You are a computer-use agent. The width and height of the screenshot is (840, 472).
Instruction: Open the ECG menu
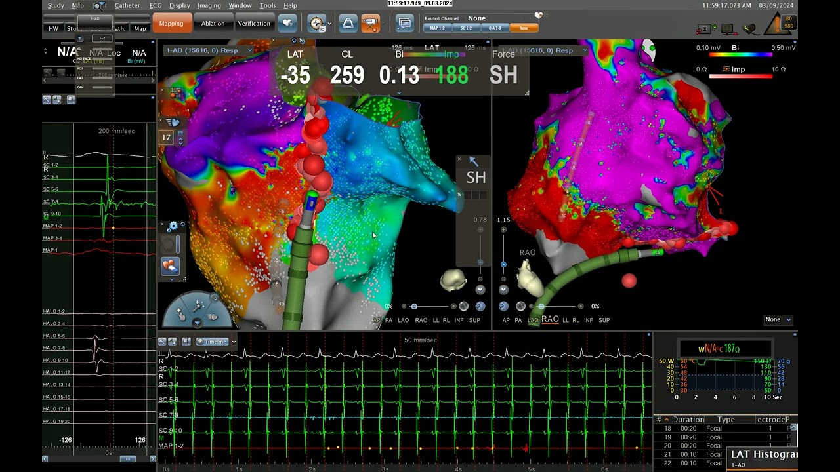point(156,5)
